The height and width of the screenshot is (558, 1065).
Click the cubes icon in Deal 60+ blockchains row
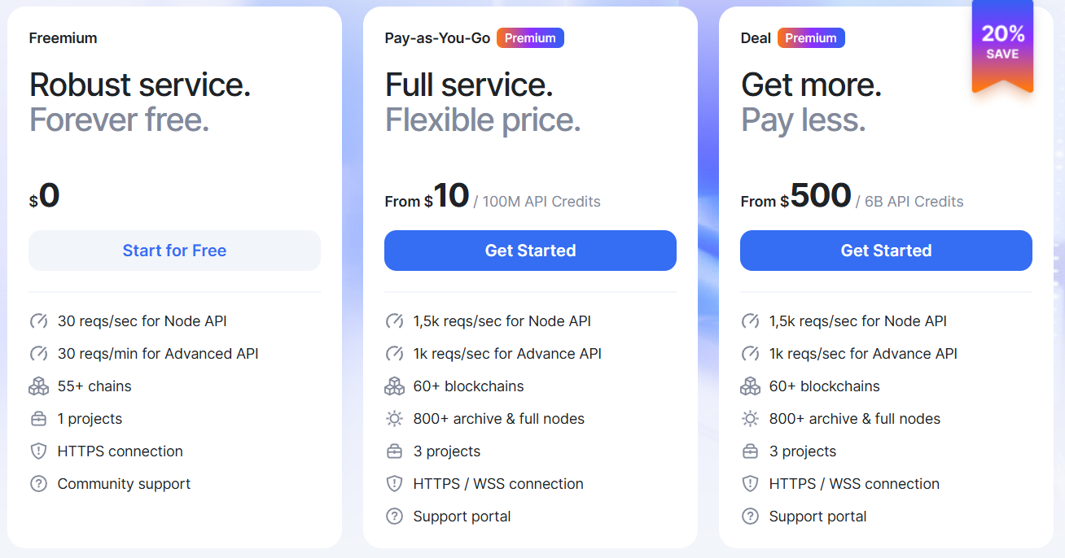[750, 386]
